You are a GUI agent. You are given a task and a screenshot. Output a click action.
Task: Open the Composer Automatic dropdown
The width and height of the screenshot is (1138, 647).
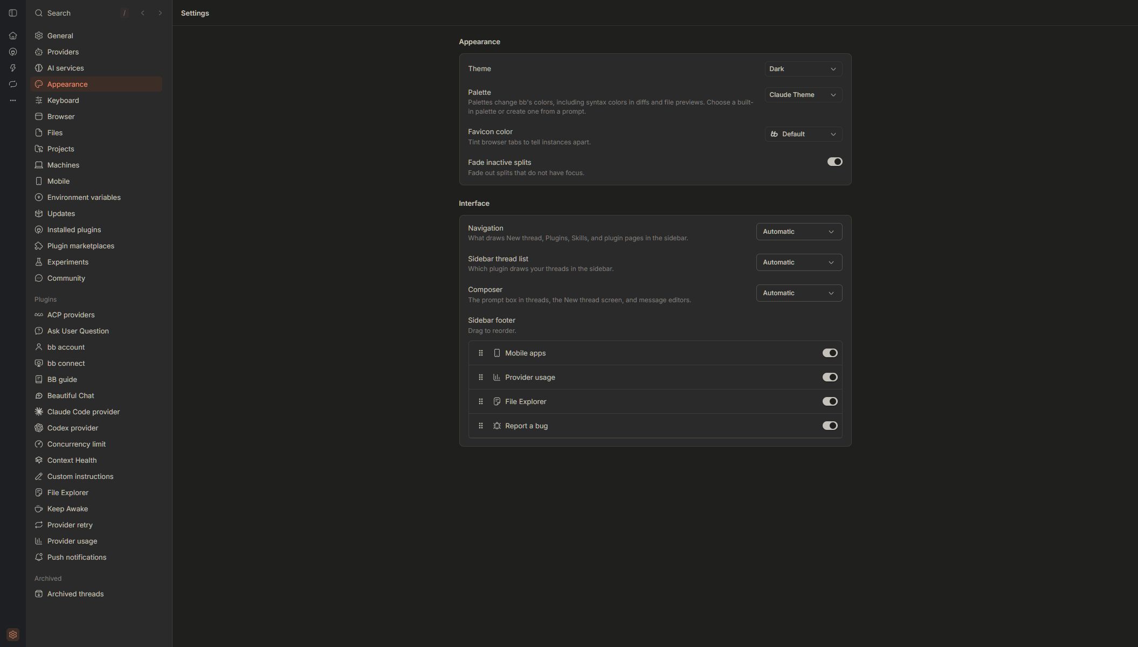click(799, 293)
